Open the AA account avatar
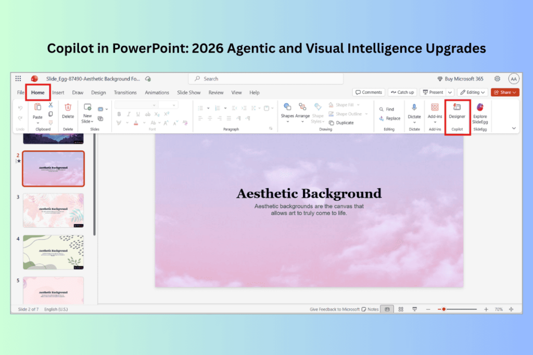The height and width of the screenshot is (355, 533). coord(514,78)
